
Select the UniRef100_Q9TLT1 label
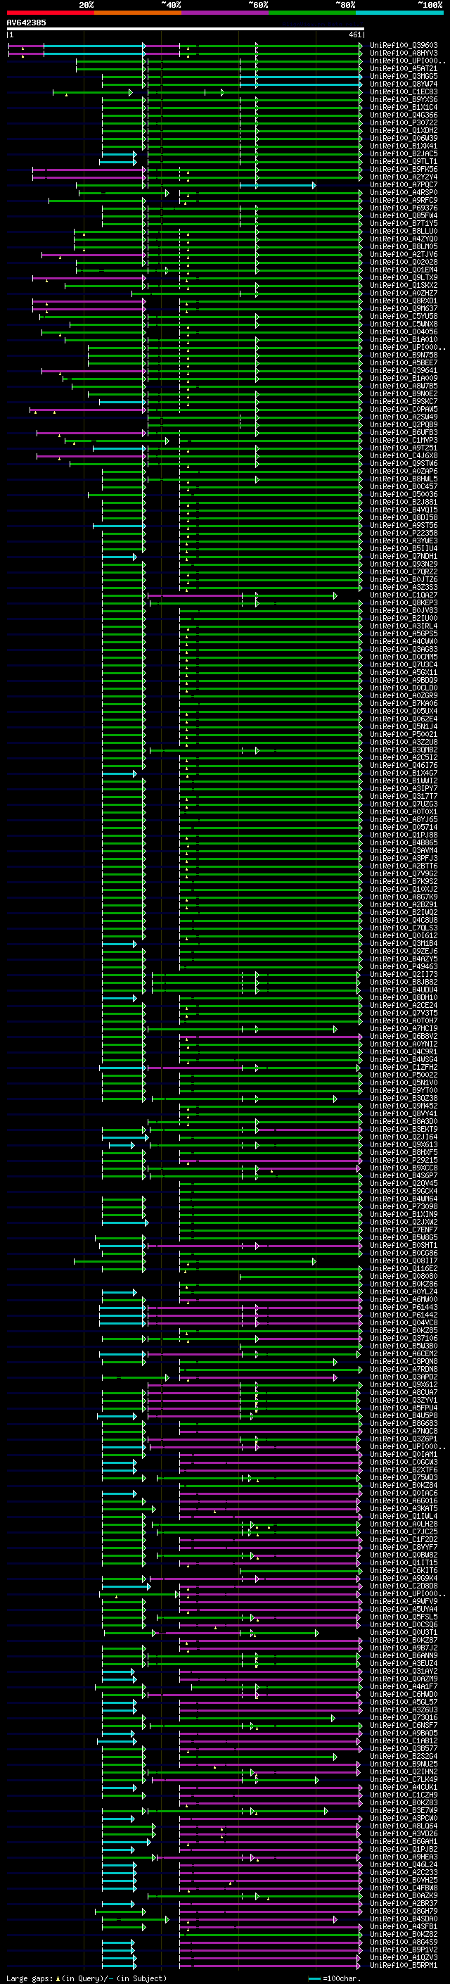coord(404,162)
